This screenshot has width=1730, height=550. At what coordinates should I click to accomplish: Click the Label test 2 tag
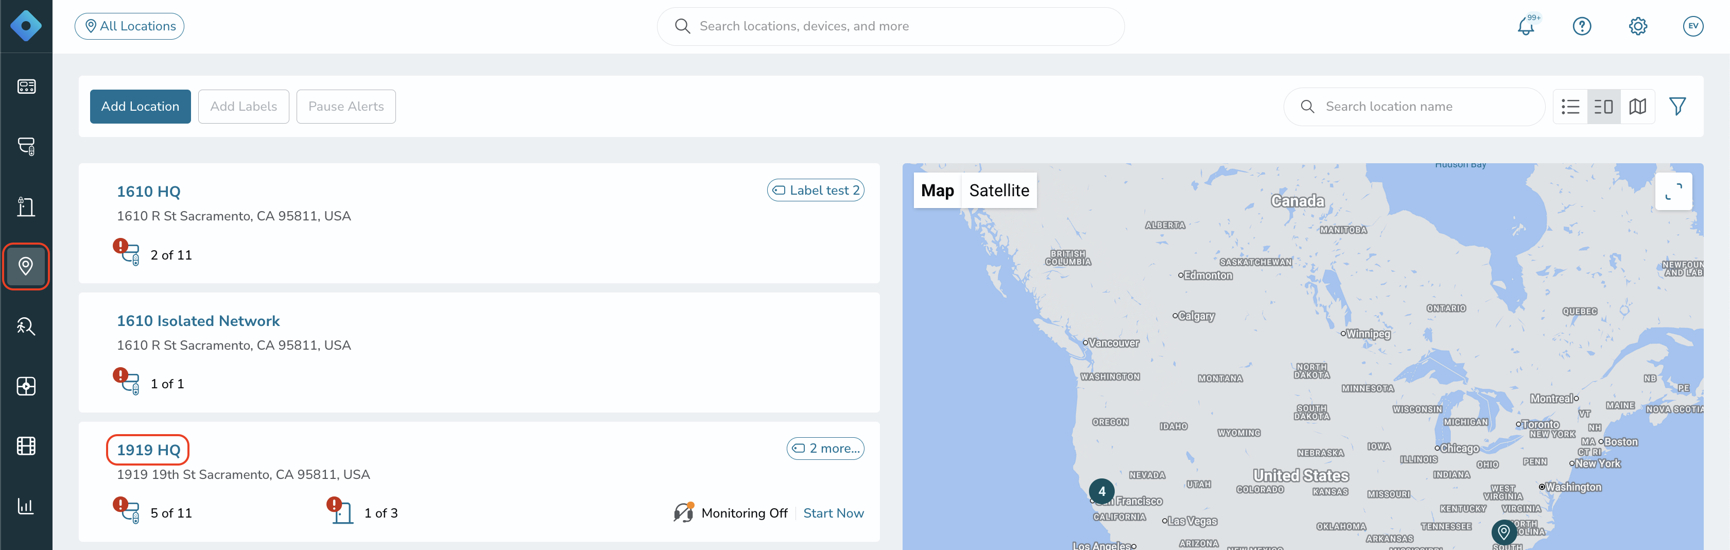[815, 190]
